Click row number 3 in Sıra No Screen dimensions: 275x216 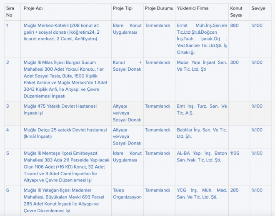click(x=7, y=106)
